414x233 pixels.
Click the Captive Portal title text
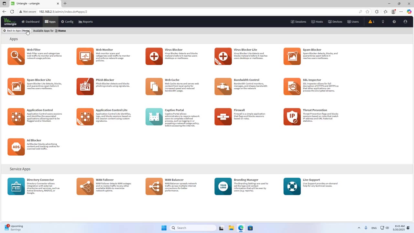(x=174, y=110)
